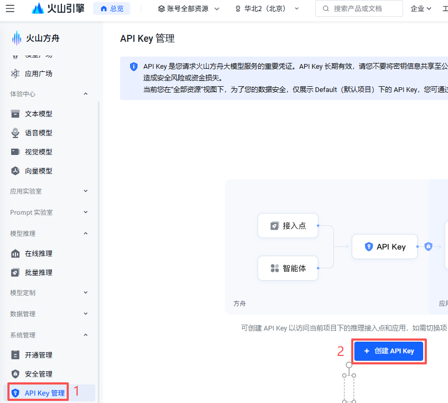Collapse the 模型推理 section

[x=49, y=233]
